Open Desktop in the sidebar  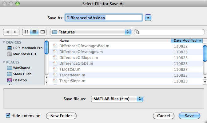pyautogui.click(x=17, y=80)
